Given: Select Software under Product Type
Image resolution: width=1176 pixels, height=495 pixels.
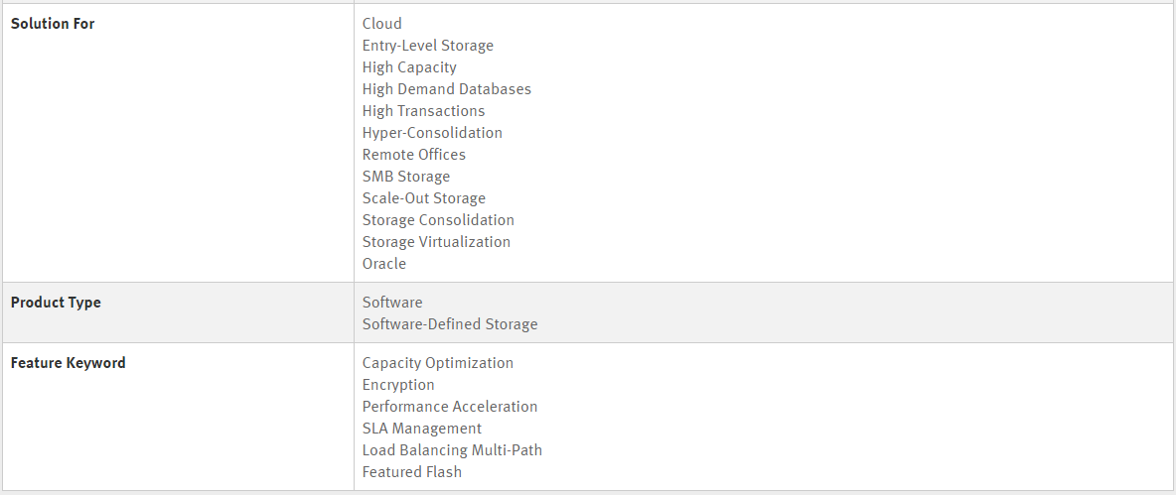Looking at the screenshot, I should click(x=392, y=303).
